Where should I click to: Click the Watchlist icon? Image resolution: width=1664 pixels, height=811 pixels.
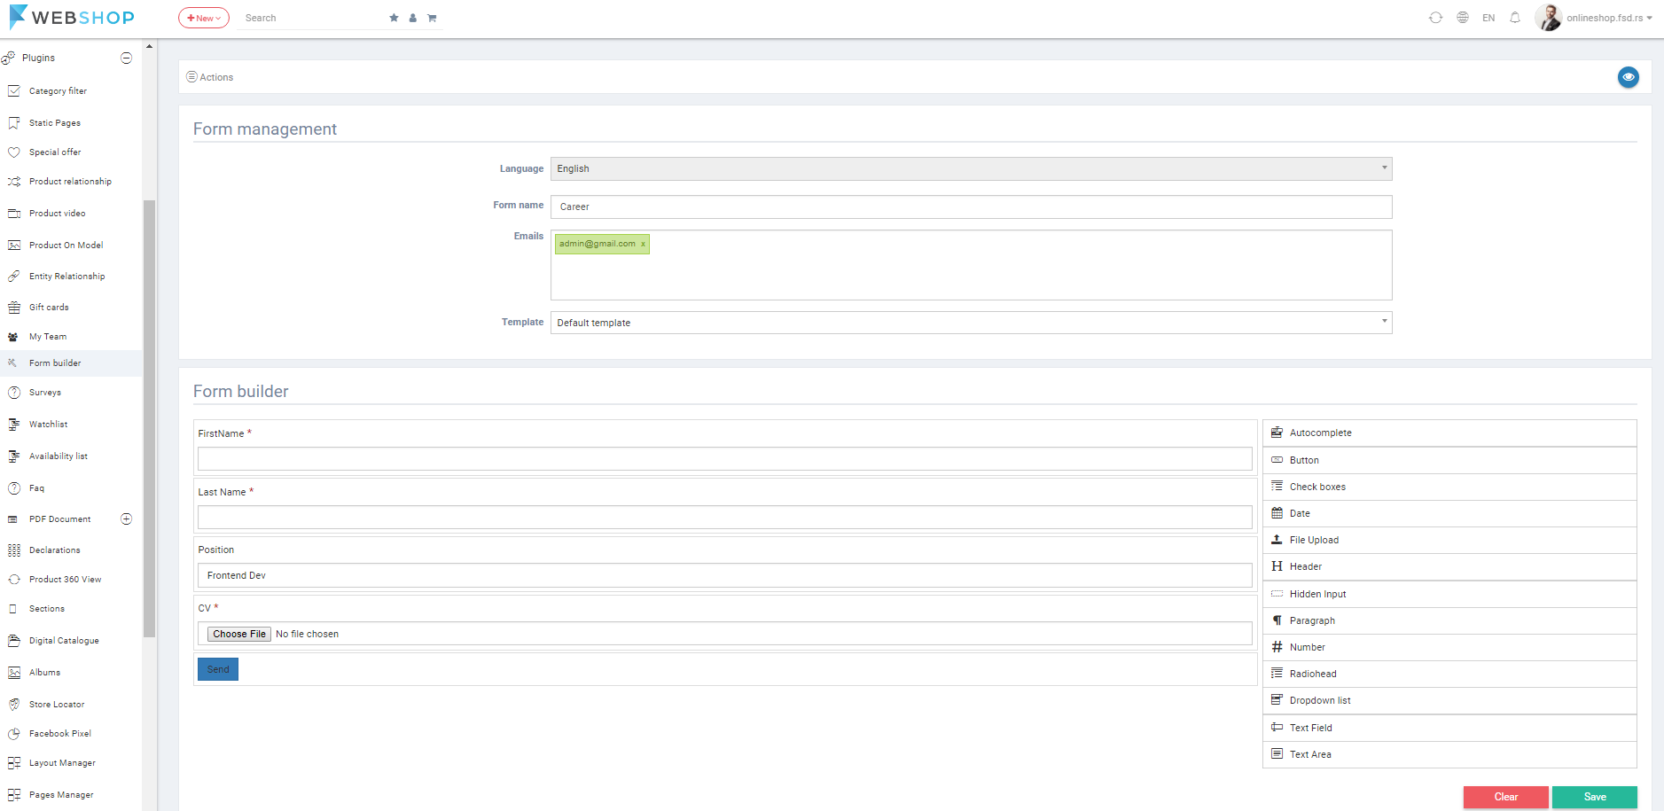[x=14, y=425]
